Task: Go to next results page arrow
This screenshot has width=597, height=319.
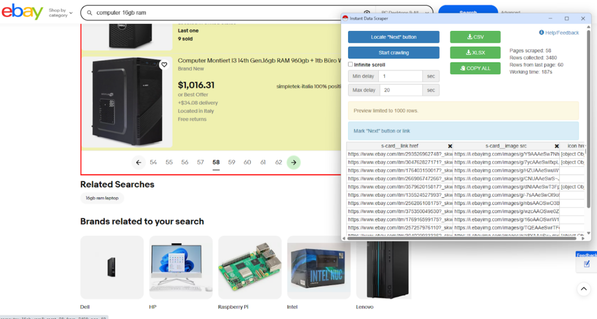Action: point(294,163)
